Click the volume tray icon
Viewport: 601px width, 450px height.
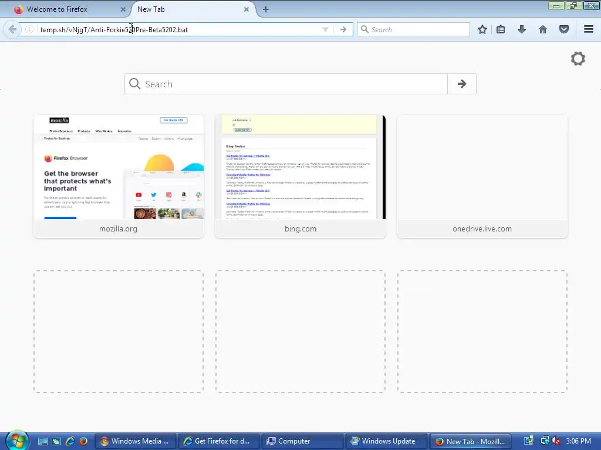click(x=555, y=441)
